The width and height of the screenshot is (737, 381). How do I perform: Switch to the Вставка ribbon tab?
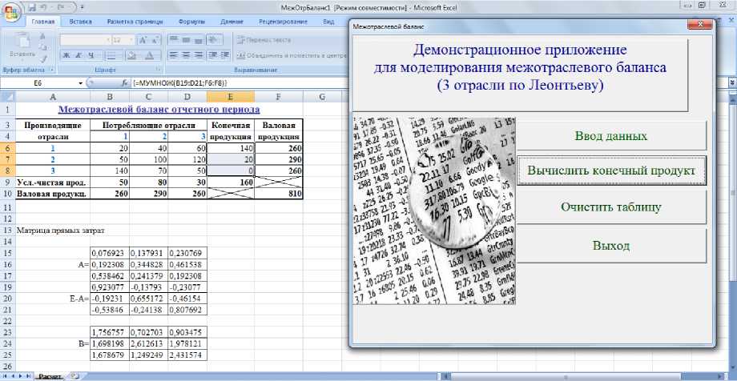(80, 22)
